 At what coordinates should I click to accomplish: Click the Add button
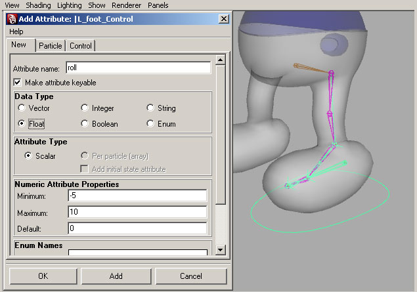pos(116,276)
